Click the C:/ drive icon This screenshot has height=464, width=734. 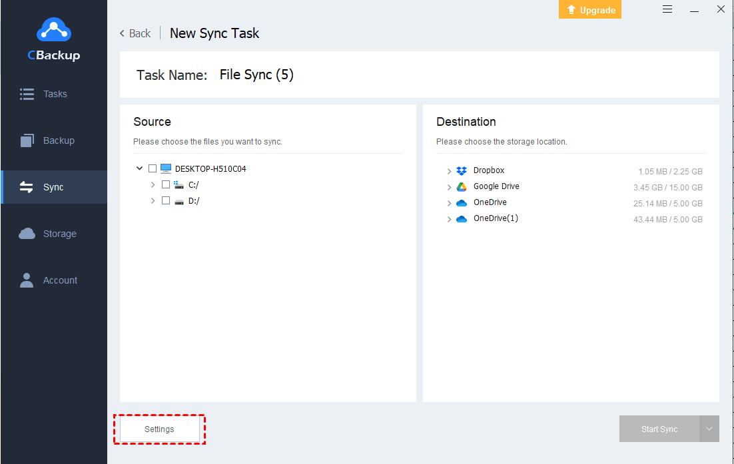(179, 185)
